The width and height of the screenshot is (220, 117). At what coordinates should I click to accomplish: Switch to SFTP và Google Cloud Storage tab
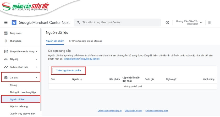coord(86,41)
